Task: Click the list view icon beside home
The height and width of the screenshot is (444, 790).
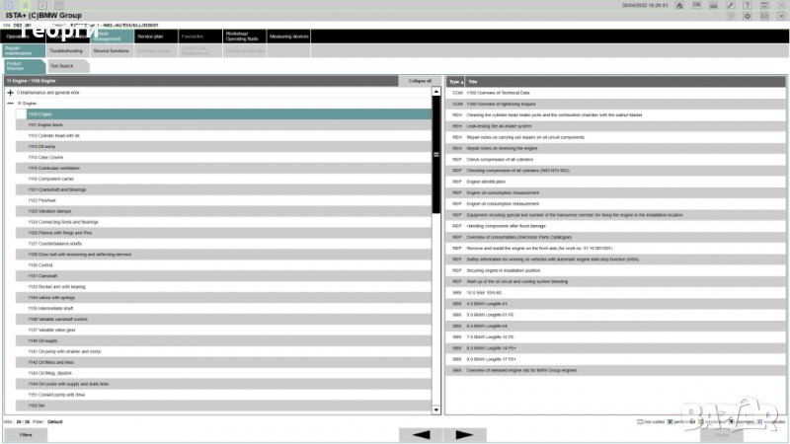Action: click(x=697, y=5)
